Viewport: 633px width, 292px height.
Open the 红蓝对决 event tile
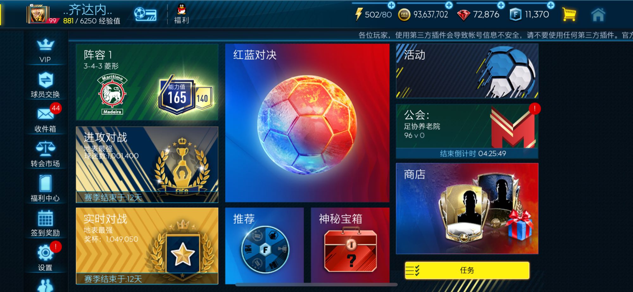point(307,123)
